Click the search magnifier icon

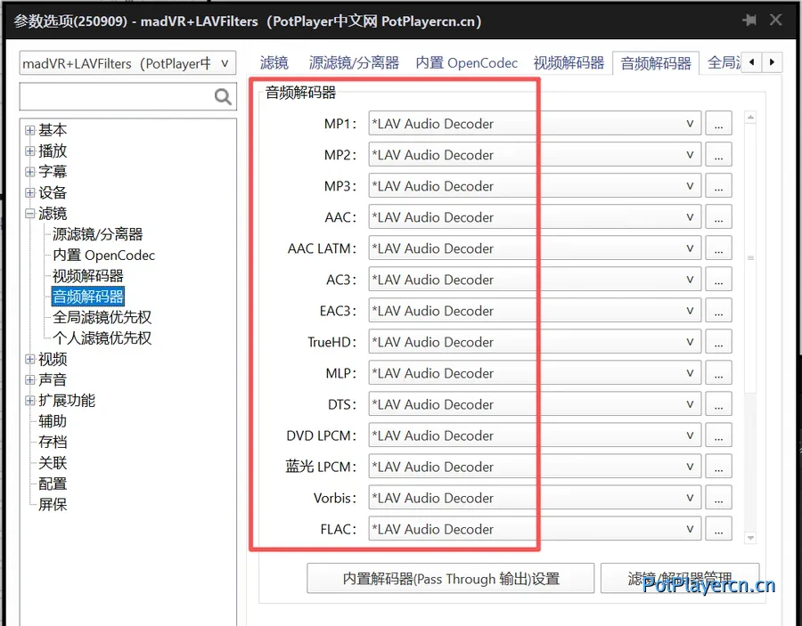coord(222,95)
